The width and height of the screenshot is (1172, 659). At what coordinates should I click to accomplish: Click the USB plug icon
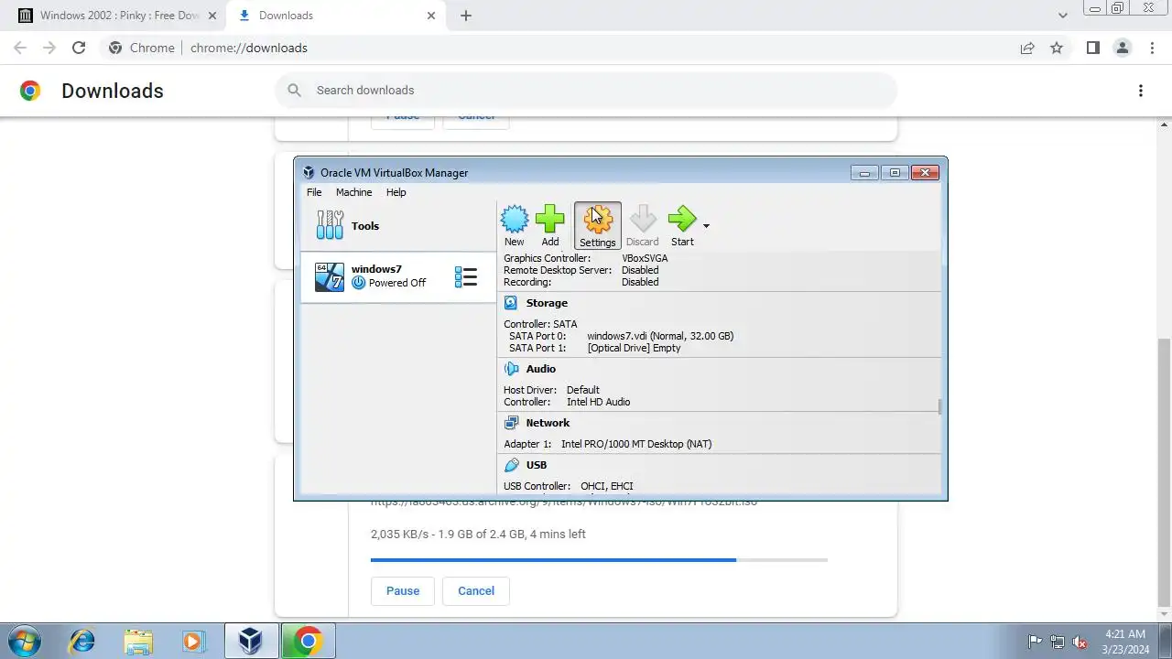coord(511,465)
